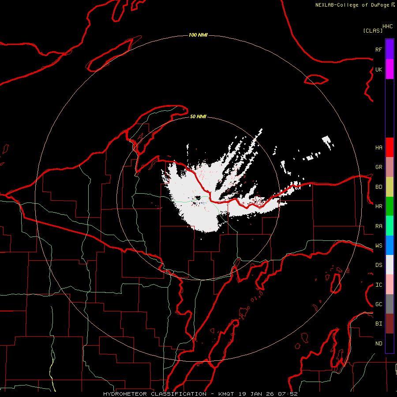
Task: Click the UK legend label
Action: pyautogui.click(x=378, y=69)
